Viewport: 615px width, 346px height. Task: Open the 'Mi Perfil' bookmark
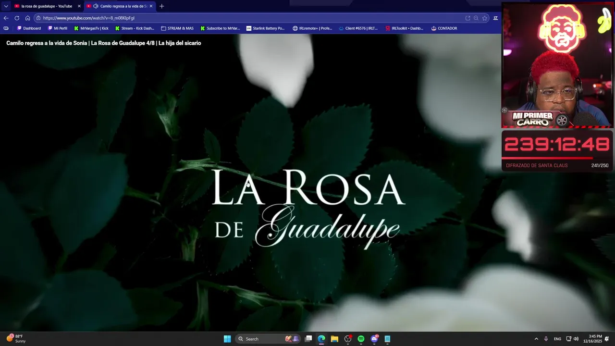[x=58, y=28]
